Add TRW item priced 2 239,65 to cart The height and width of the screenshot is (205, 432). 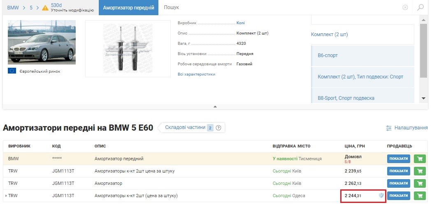[420, 171]
